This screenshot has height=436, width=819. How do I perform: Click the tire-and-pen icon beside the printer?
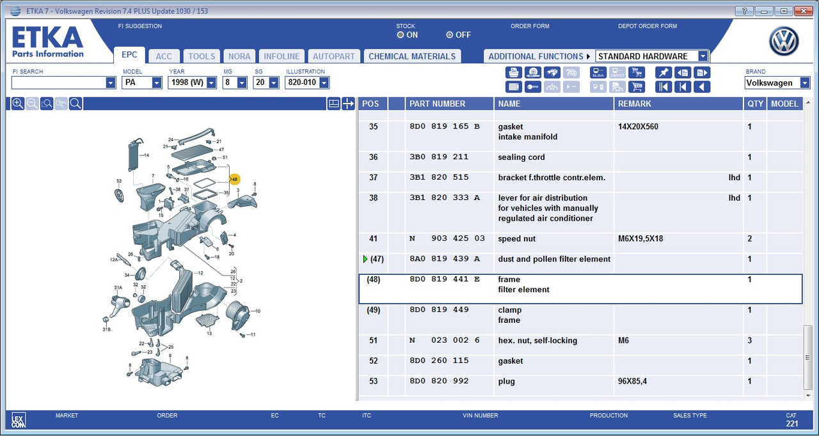(533, 72)
